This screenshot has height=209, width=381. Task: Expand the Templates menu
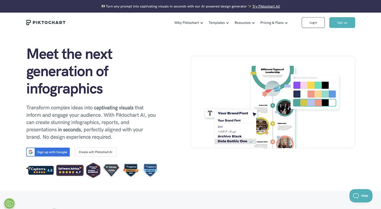tap(218, 22)
